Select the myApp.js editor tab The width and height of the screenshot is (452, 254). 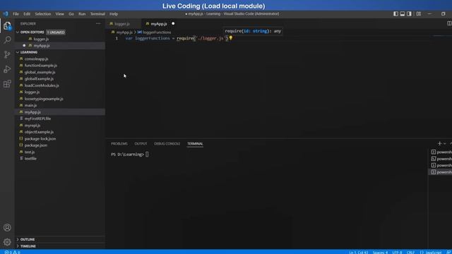click(159, 23)
